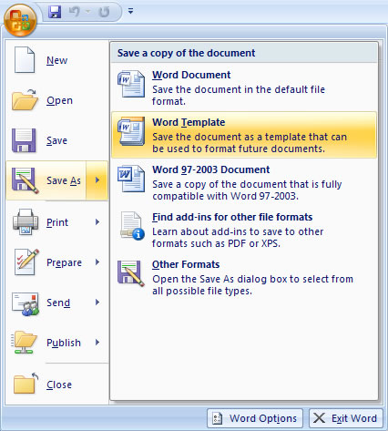Click the Save floppy icon in Quick Access Toolbar

55,12
